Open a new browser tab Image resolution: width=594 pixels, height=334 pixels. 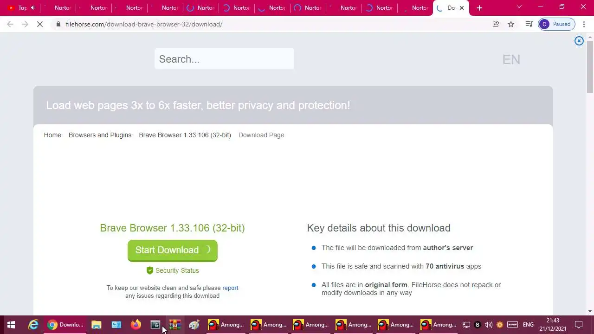coord(479,8)
